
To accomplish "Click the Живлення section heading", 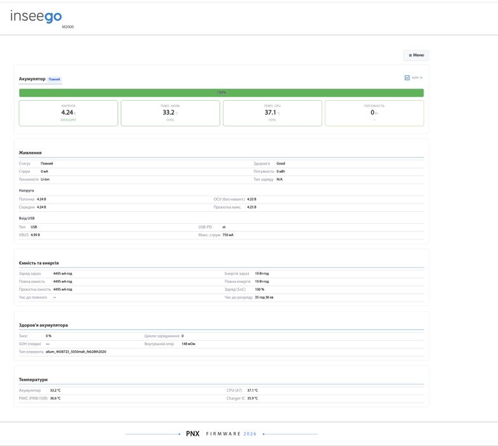I will pos(30,152).
